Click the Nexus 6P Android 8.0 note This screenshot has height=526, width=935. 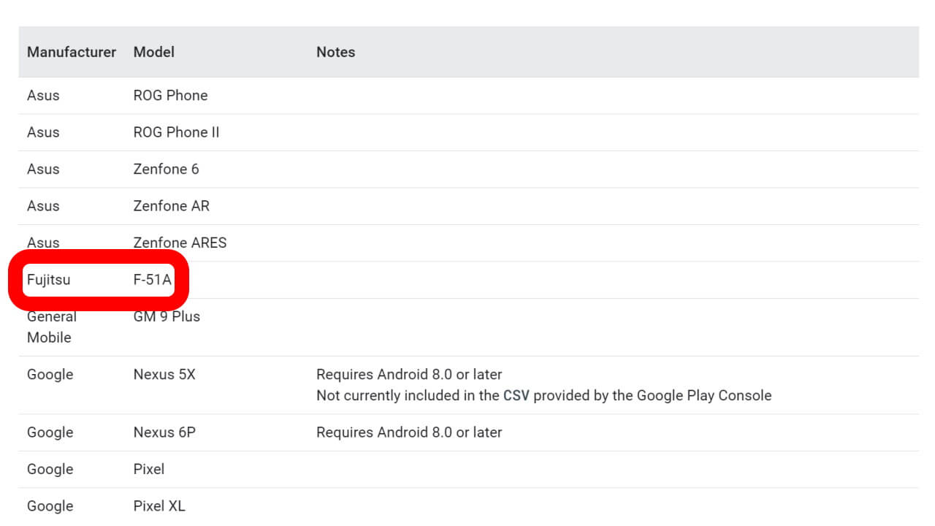[x=409, y=432]
